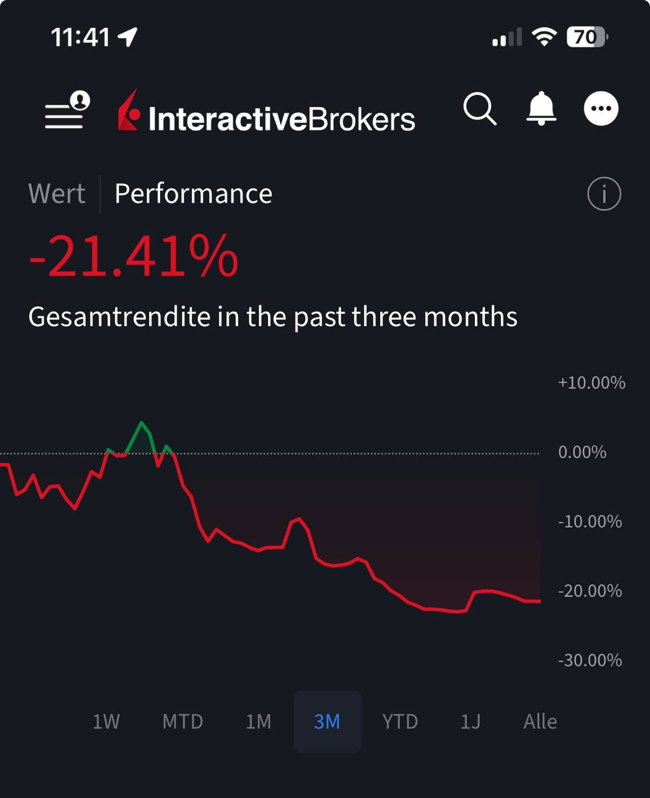Switch to the Wert tab

(x=57, y=194)
